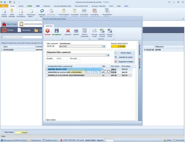Sort by Qté column header
Screen dimensions: 185x142
[x=106, y=66]
